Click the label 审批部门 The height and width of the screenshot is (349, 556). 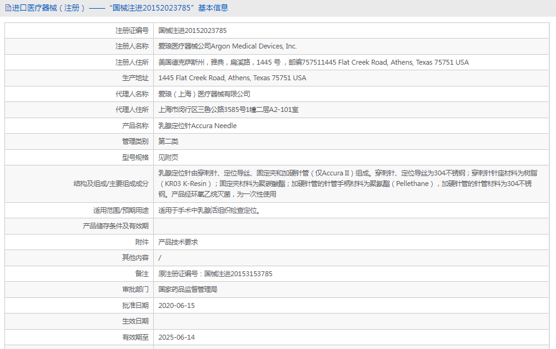pos(136,289)
